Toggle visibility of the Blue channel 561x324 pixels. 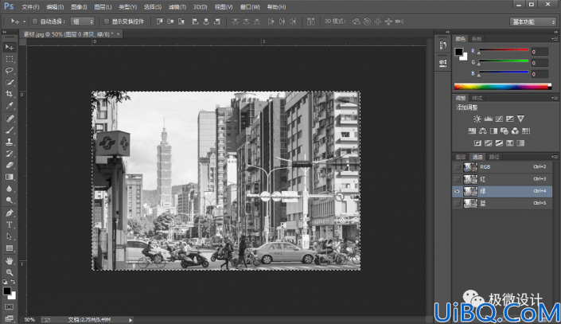[x=457, y=203]
